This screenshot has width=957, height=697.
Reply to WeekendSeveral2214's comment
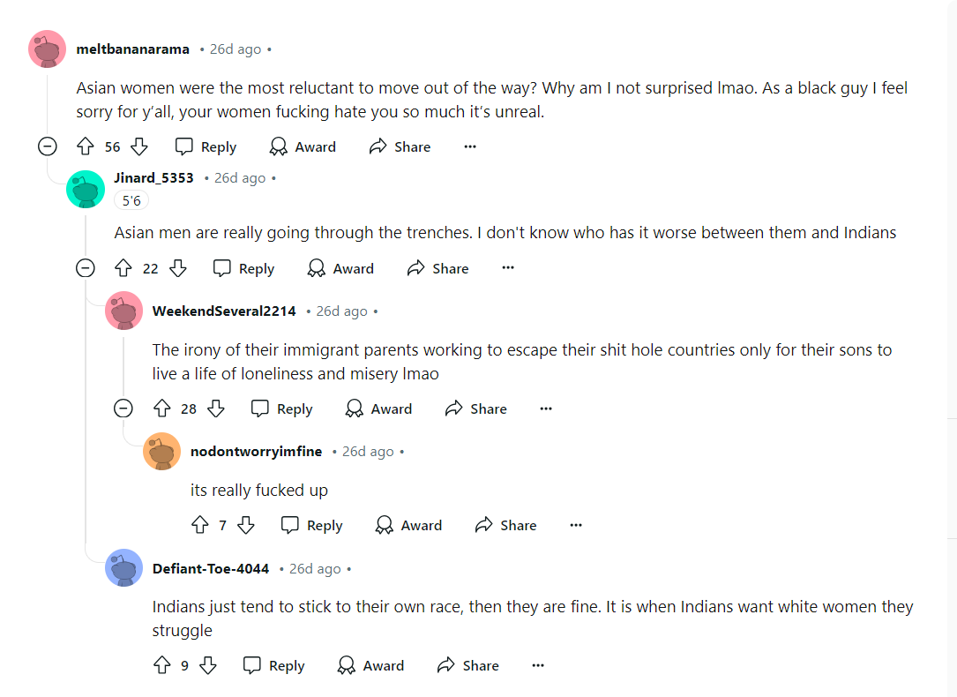(x=282, y=408)
